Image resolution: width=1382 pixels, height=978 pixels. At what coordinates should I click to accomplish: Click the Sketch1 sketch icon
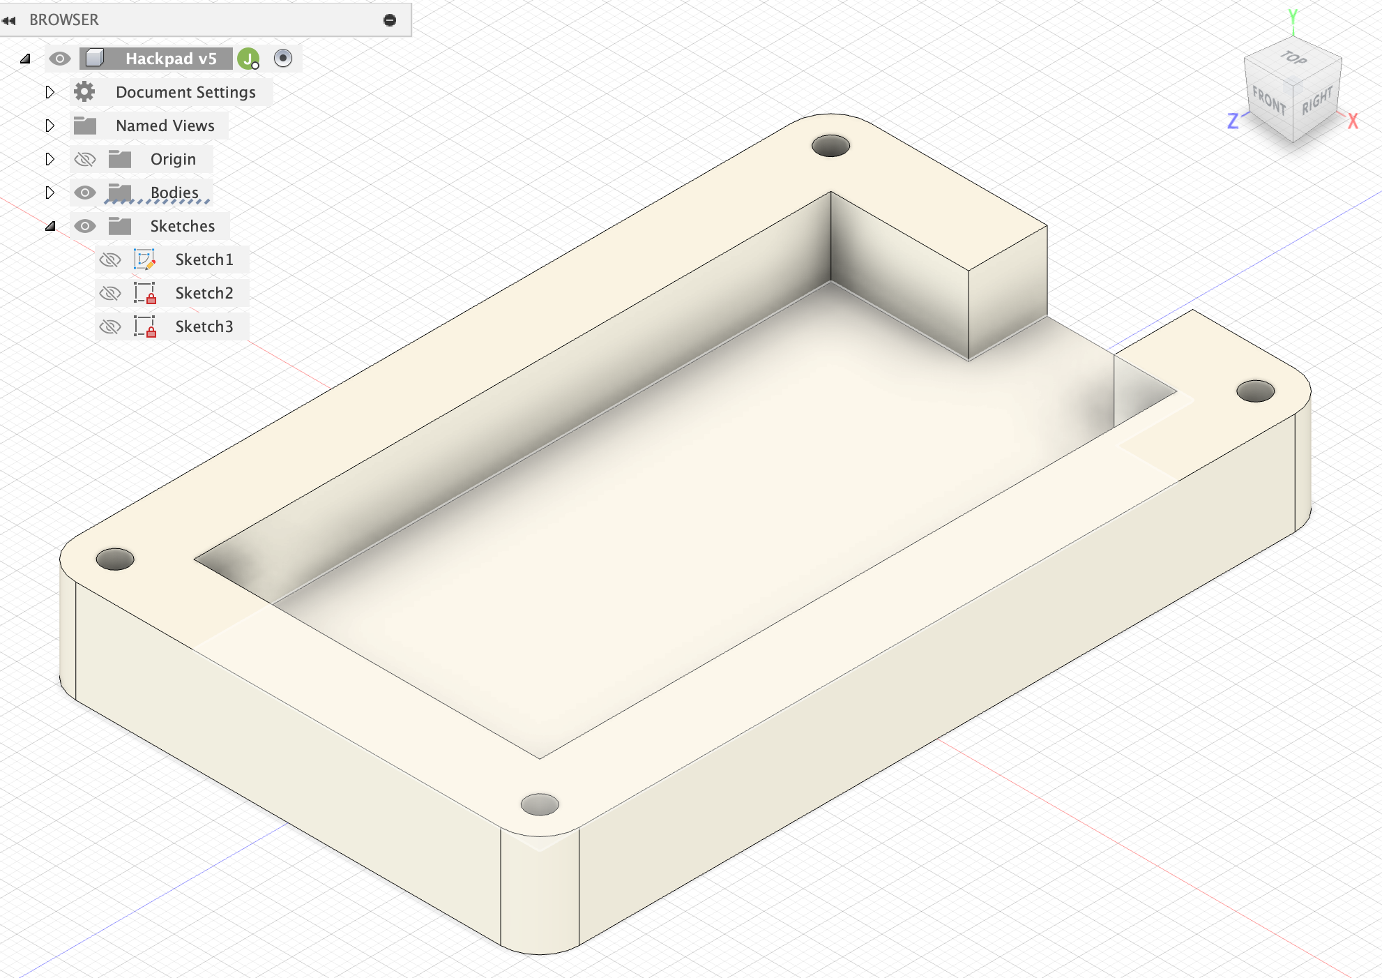[x=144, y=259]
